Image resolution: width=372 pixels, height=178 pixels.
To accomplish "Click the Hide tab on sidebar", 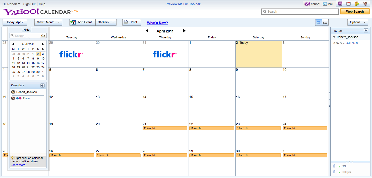I will (27, 30).
